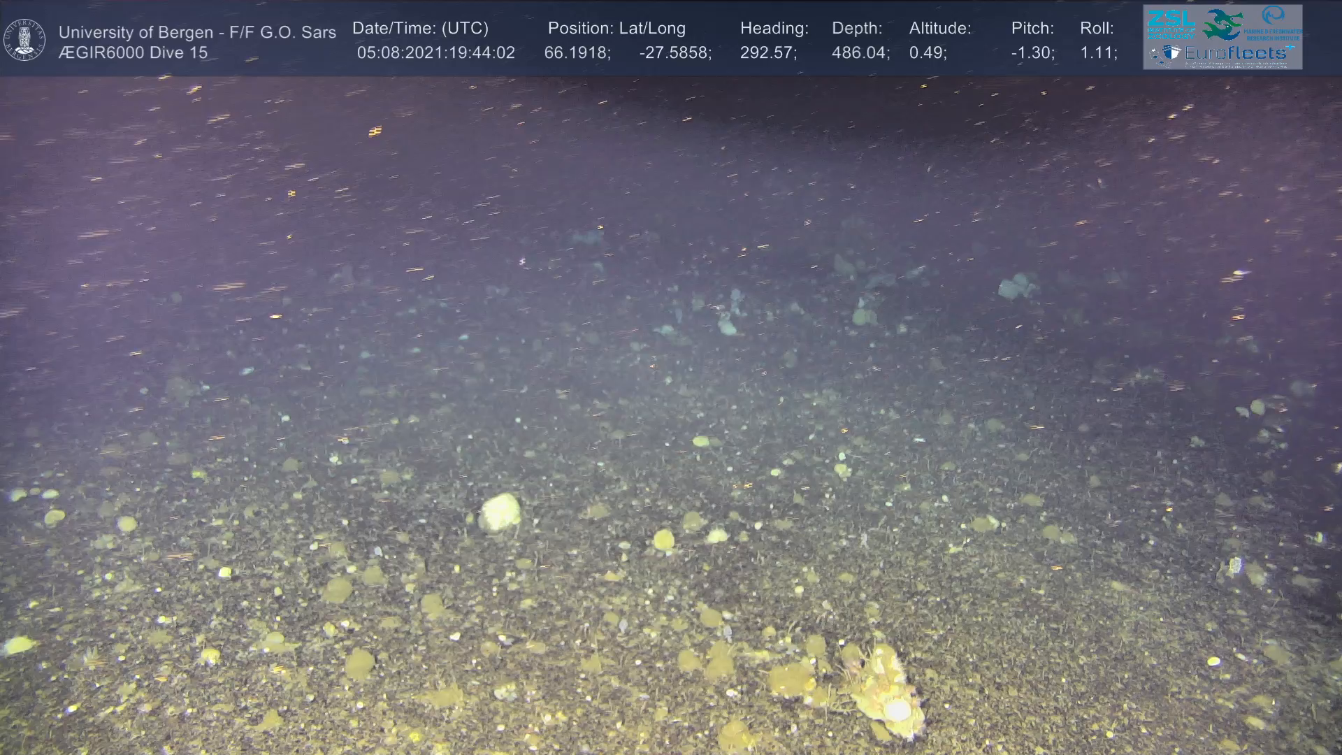Click the 'ÆGIR6000 Dive 15' label

coord(134,53)
